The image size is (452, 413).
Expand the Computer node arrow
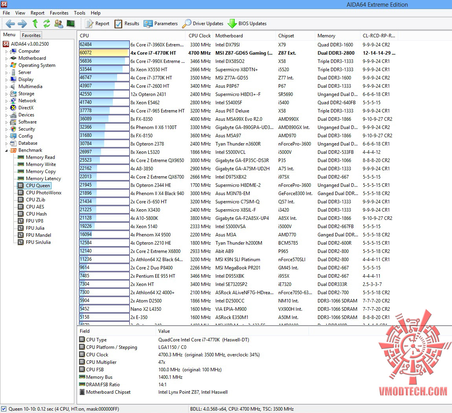tap(7, 52)
